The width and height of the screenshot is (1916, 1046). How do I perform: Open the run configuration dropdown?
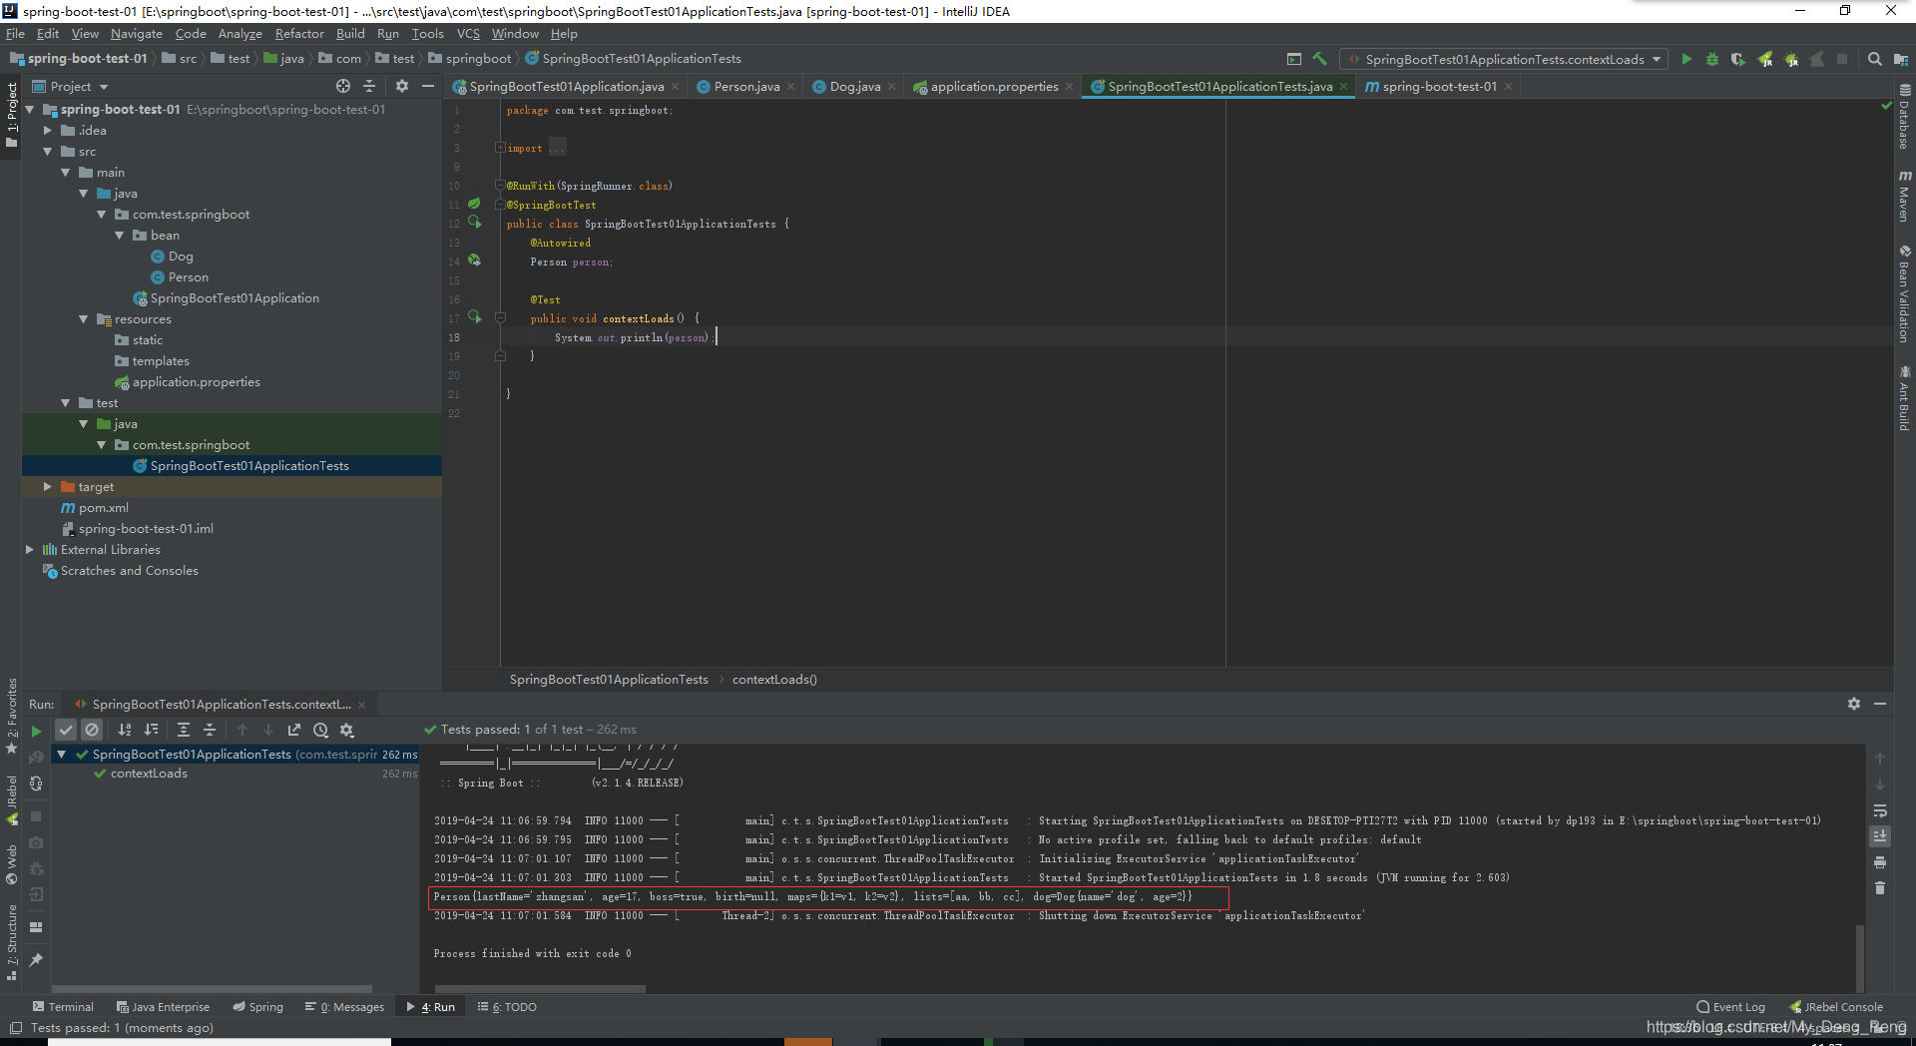tap(1504, 59)
